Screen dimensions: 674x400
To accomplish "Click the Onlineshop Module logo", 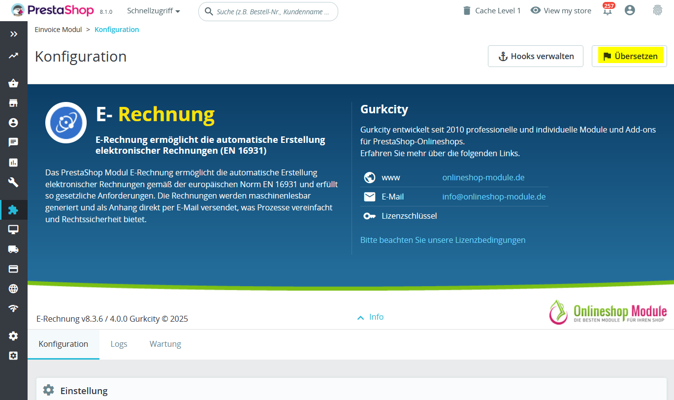I will (x=608, y=312).
